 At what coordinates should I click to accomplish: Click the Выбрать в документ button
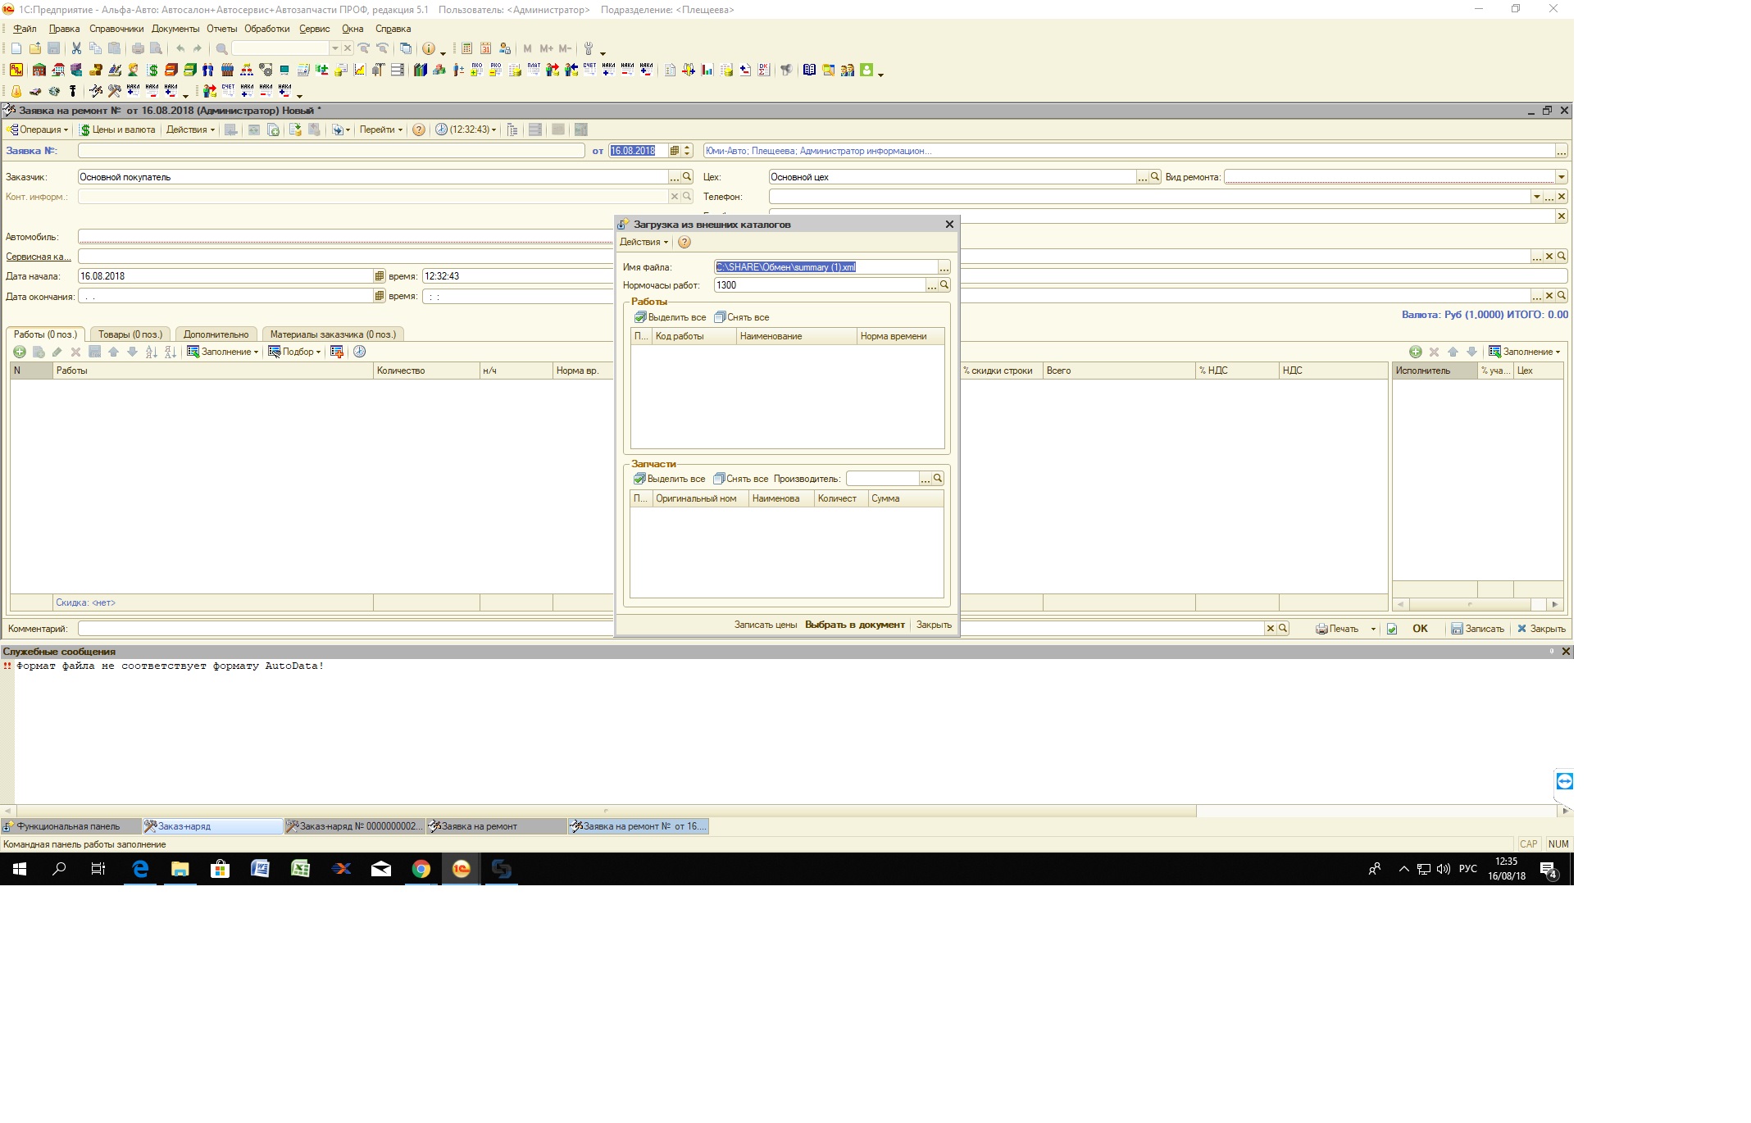tap(855, 625)
